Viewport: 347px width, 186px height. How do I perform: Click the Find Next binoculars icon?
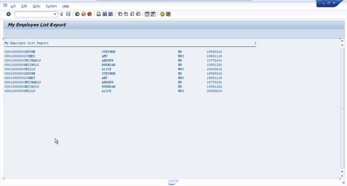111,14
